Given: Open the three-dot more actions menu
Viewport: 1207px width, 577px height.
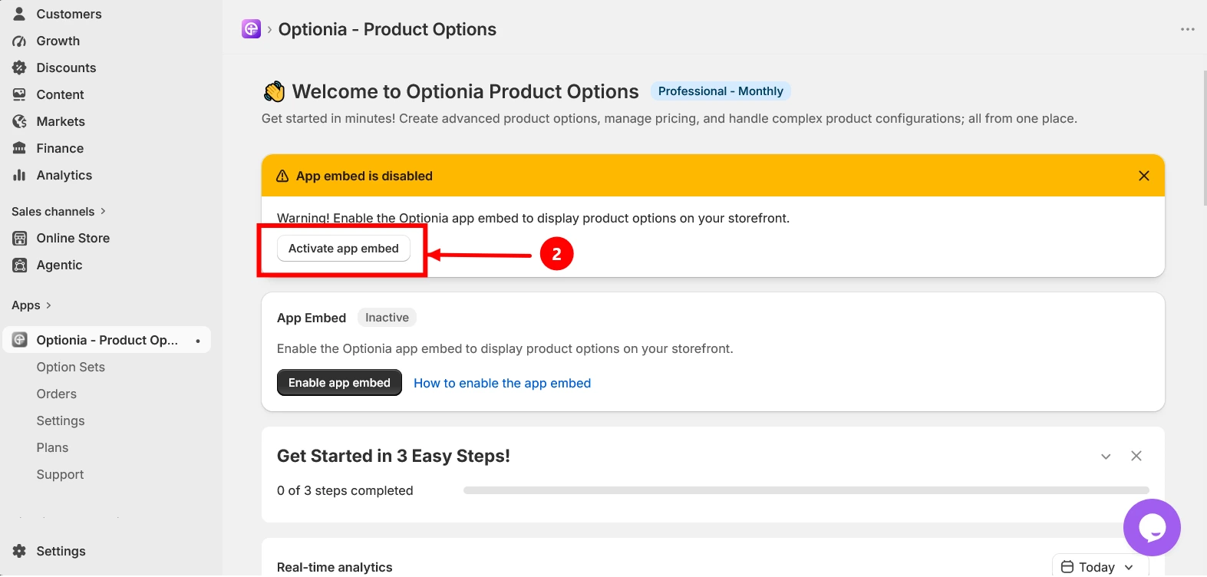Looking at the screenshot, I should (1187, 29).
